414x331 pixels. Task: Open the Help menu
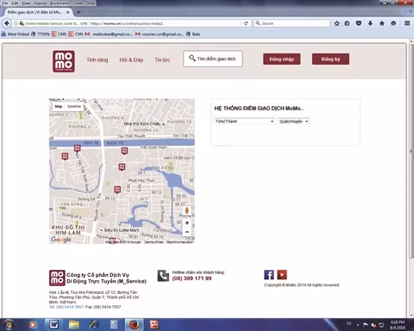pos(91,3)
